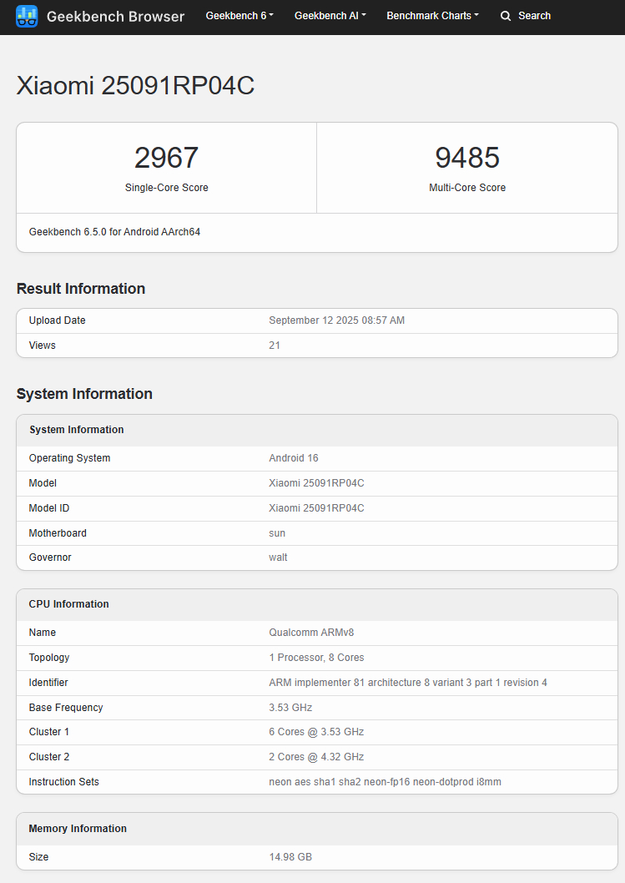The image size is (625, 883).
Task: Click the search magnifying glass icon
Action: point(506,16)
